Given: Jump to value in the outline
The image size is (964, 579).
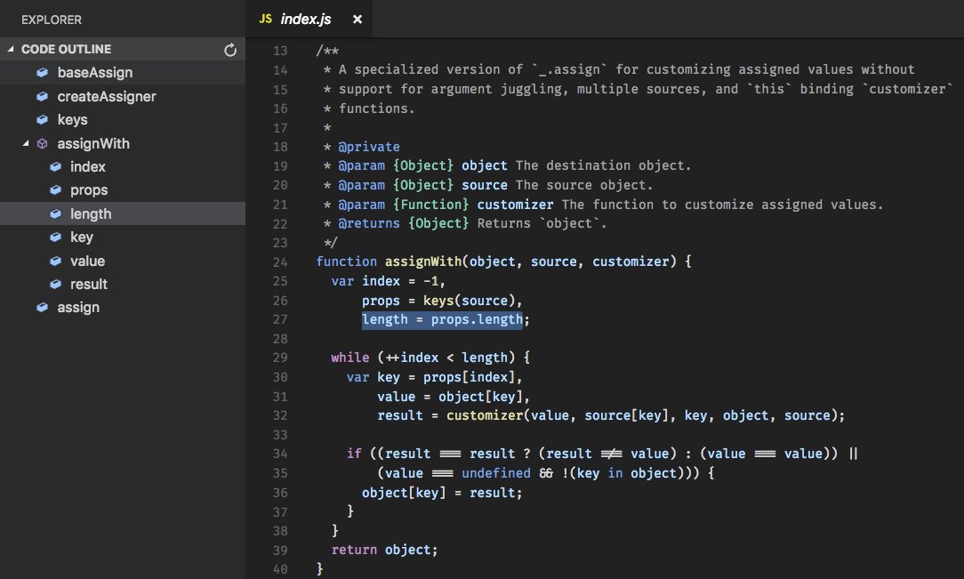Looking at the screenshot, I should coord(123,261).
